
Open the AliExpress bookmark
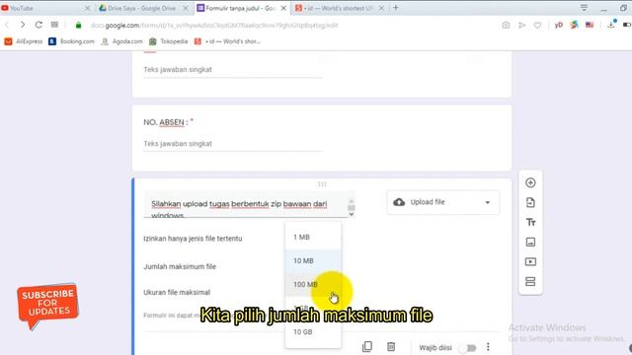24,41
